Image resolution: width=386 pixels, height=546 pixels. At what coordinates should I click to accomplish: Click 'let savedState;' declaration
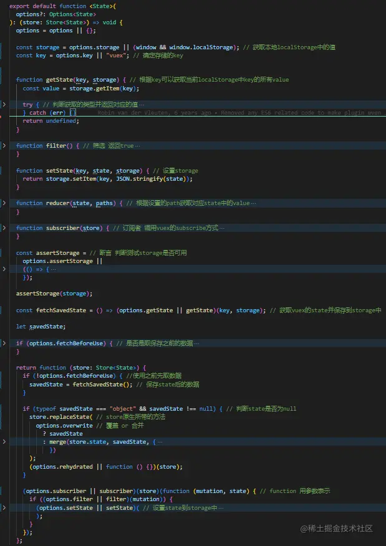tap(41, 327)
